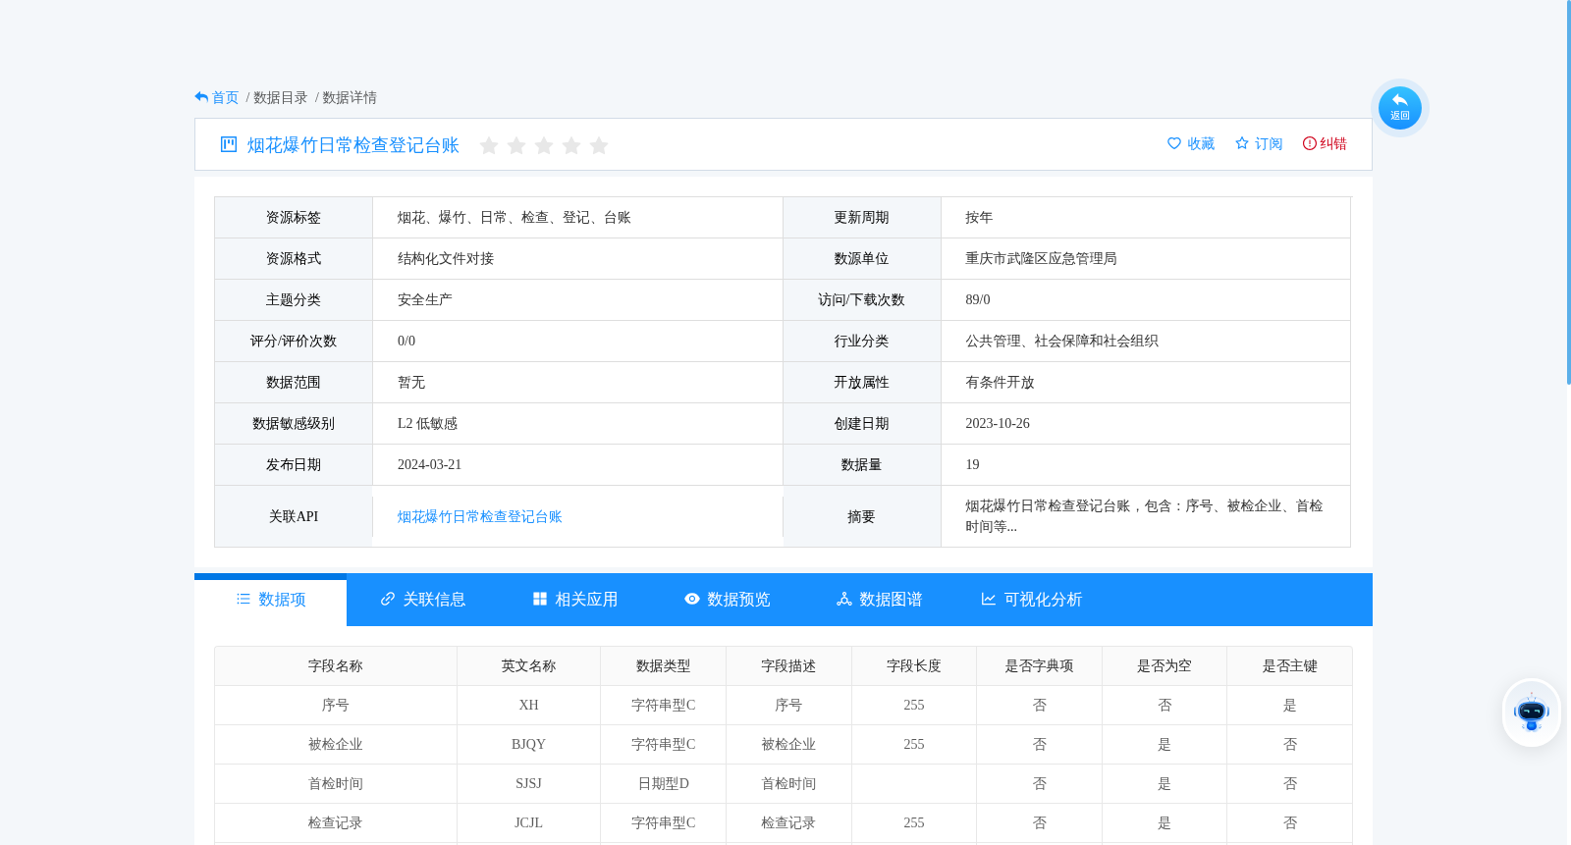Click the eye icon on 数据预览 tab
Screen dimensions: 1571x845
692,599
